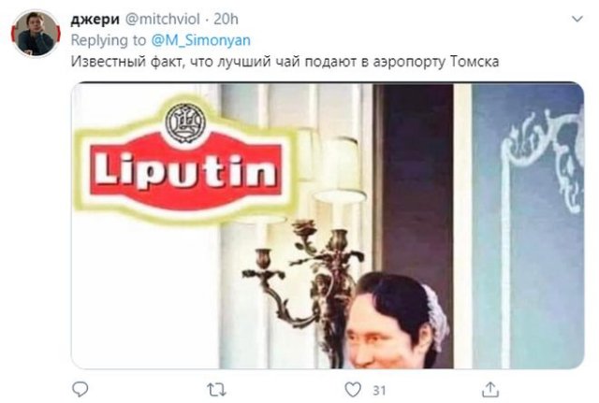
Task: Visit the @M_Simonyan mentioned profile
Action: [x=201, y=40]
